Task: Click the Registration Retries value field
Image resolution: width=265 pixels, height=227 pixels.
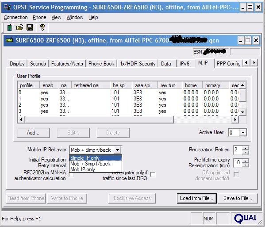Action: click(x=238, y=150)
